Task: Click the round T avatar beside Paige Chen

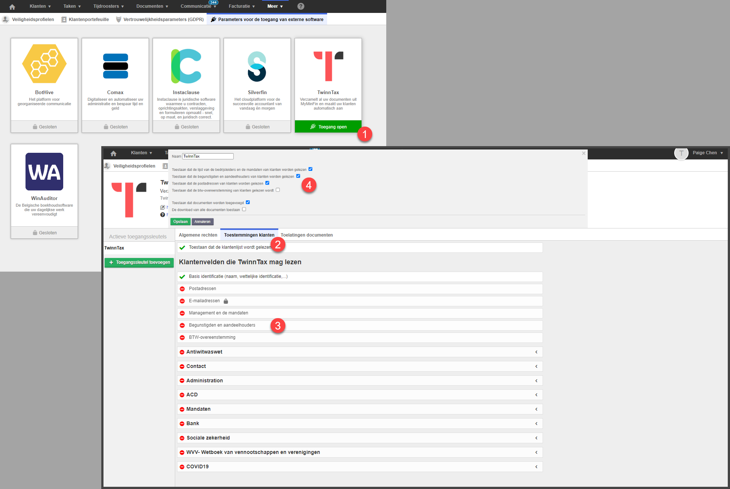Action: tap(681, 153)
